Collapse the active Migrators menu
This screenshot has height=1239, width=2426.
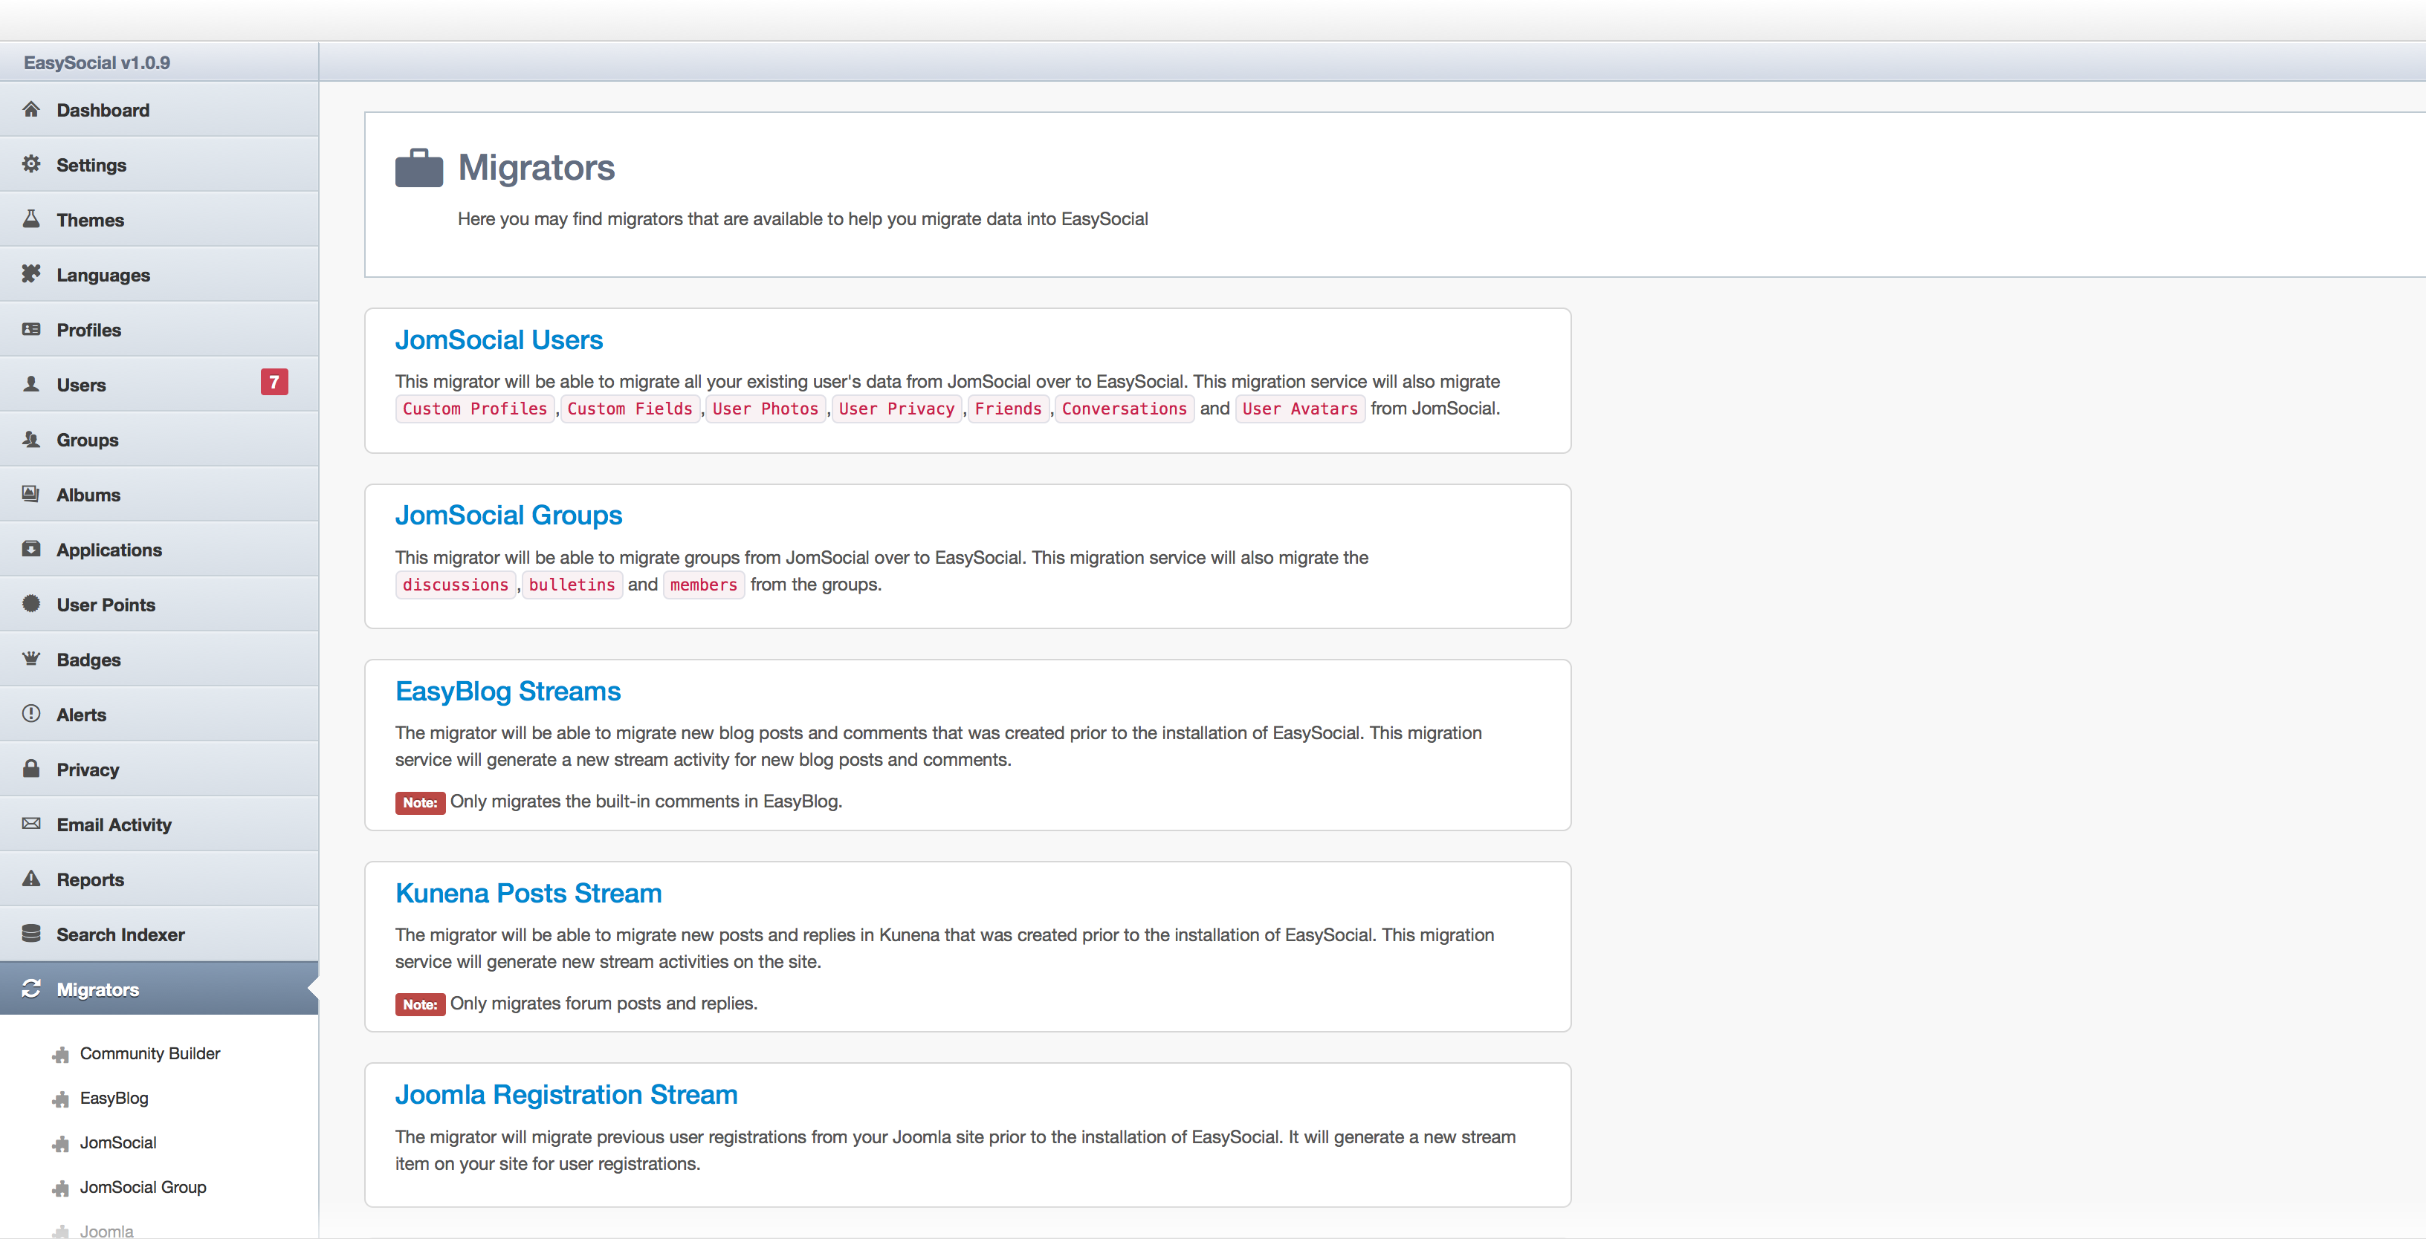(x=159, y=989)
